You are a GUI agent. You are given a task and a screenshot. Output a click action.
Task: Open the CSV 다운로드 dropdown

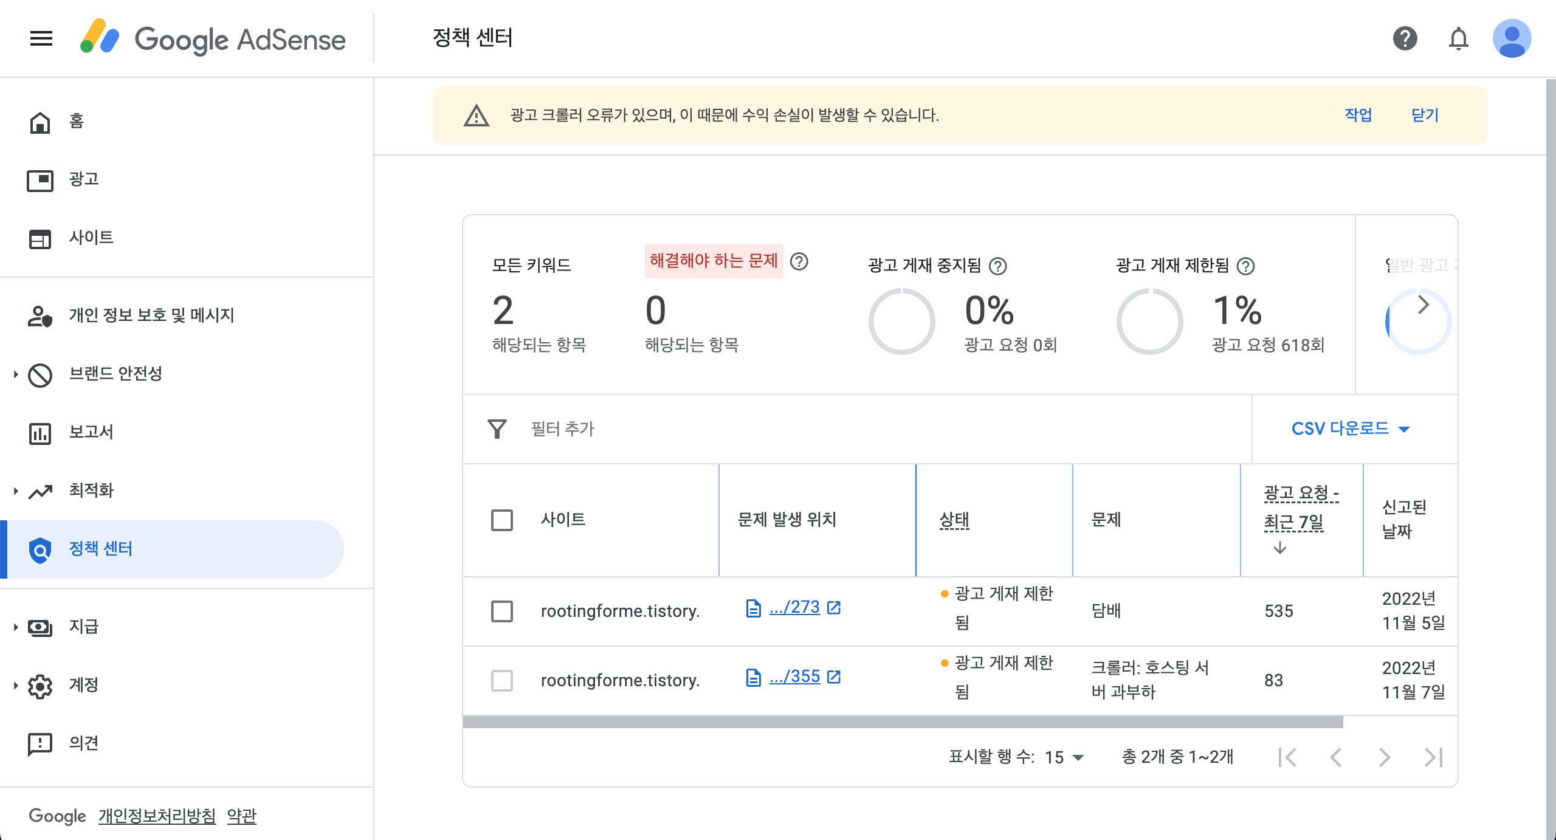click(x=1350, y=429)
